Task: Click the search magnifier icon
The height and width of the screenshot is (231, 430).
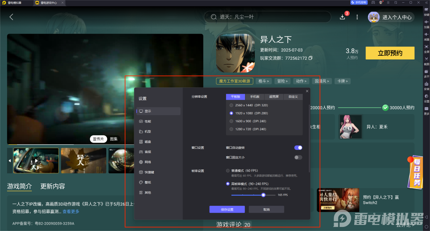Action: pyautogui.click(x=214, y=17)
